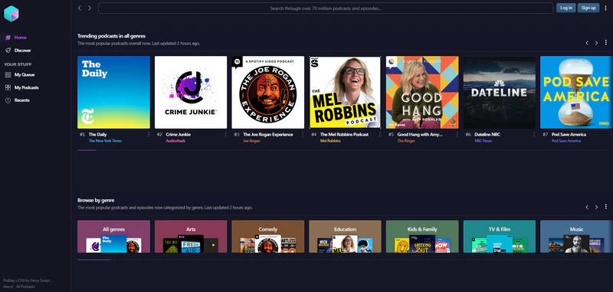Click the Log in button

565,8
